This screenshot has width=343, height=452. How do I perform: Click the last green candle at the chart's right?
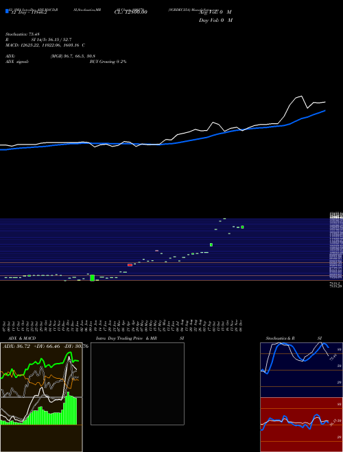[x=242, y=227]
